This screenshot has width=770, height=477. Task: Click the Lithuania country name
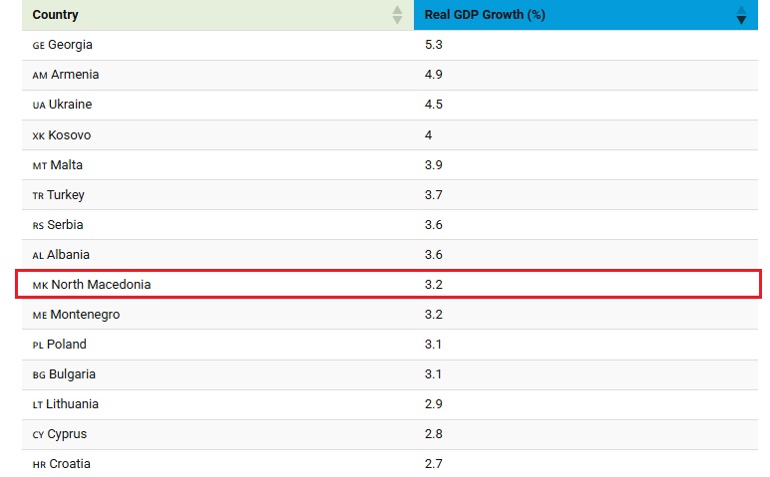(x=73, y=403)
